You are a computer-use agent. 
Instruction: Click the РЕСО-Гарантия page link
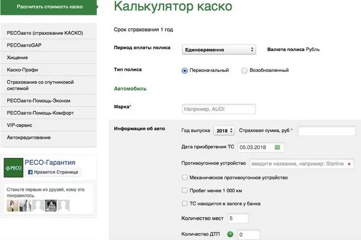coord(50,163)
